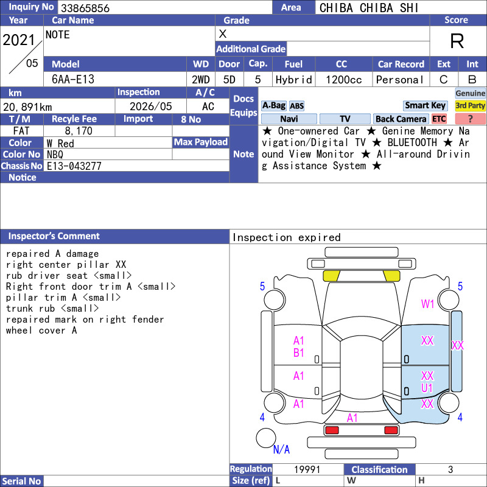The image size is (487, 487).
Task: Select model code 6AA-E13
Action: click(x=73, y=79)
